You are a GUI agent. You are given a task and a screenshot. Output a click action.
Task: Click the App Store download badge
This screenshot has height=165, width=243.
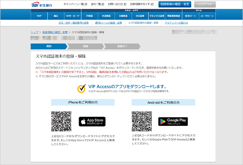click(92, 122)
